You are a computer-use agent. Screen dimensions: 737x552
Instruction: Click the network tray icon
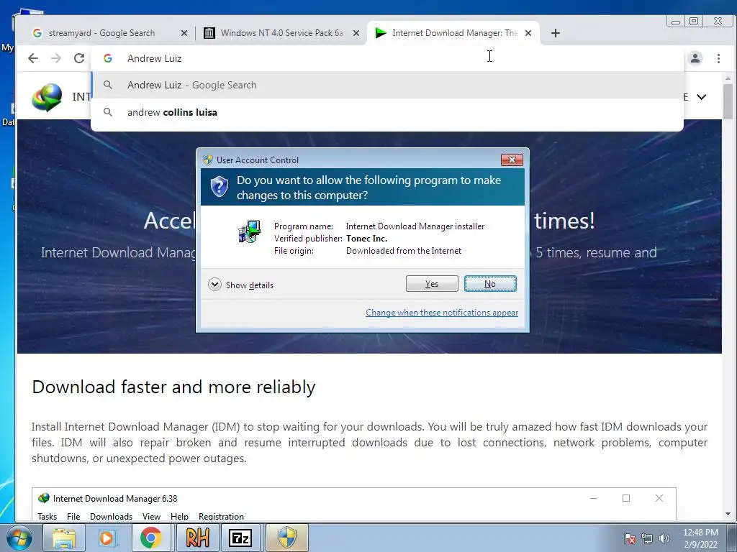pos(647,538)
